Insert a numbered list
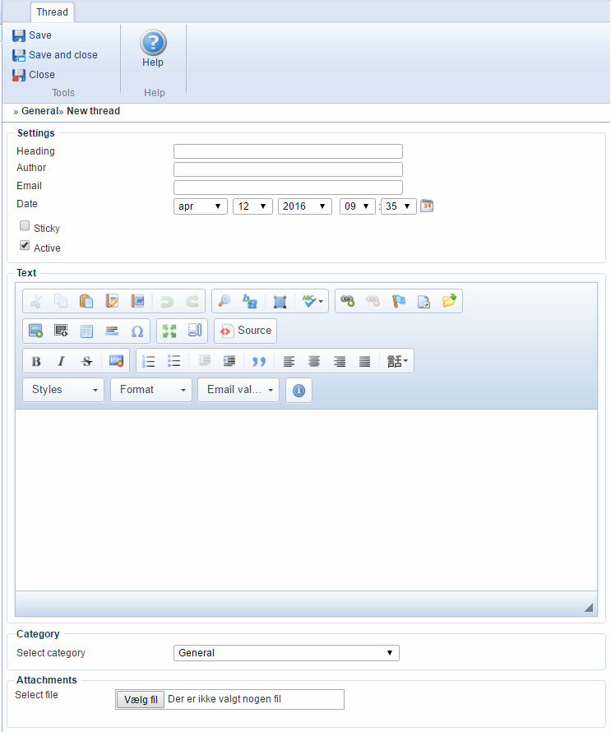The height and width of the screenshot is (732, 611). [x=149, y=361]
